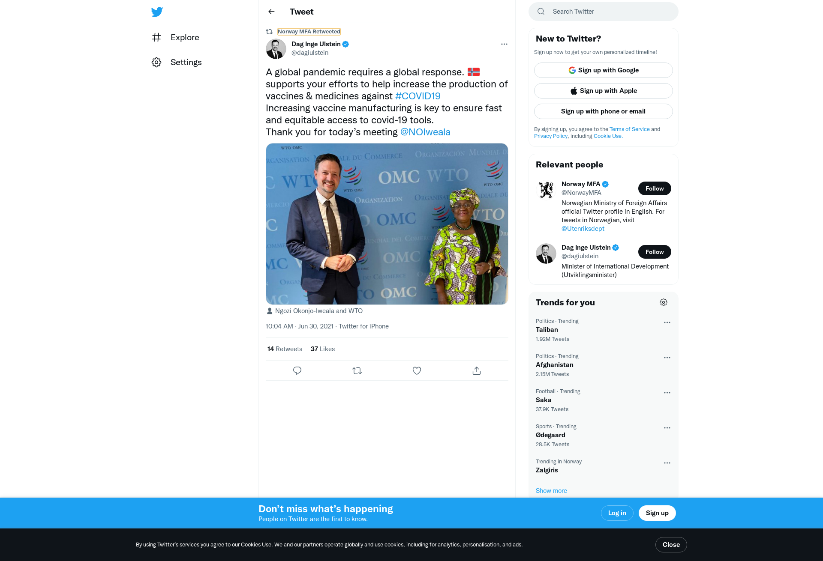
Task: Like the tweet with the heart icon
Action: click(x=417, y=371)
